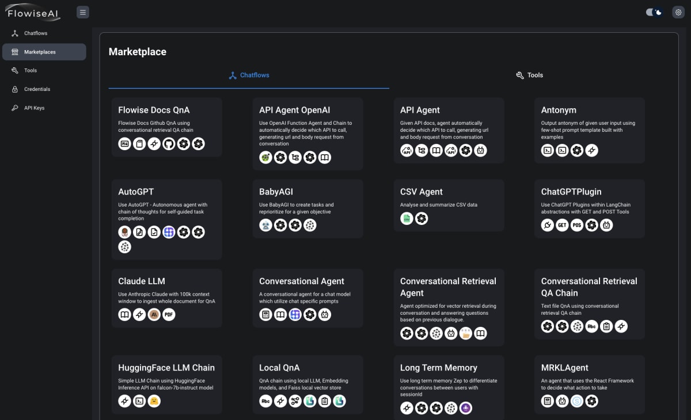691x420 pixels.
Task: Open the AutoGPT template card title
Action: tap(136, 192)
